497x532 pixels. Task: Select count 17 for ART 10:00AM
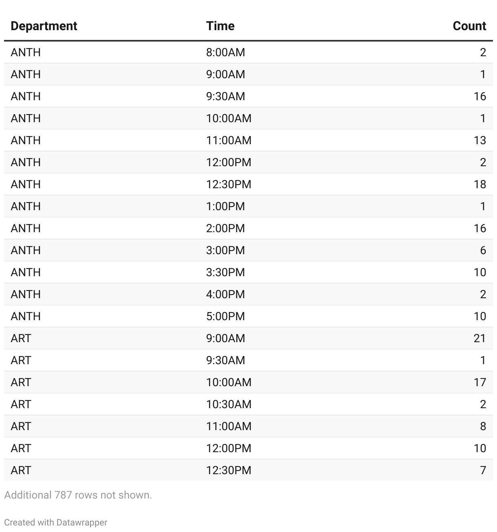(479, 383)
